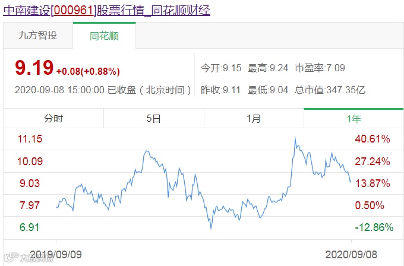
Task: Switch chart to 1月 view
Action: point(254,118)
